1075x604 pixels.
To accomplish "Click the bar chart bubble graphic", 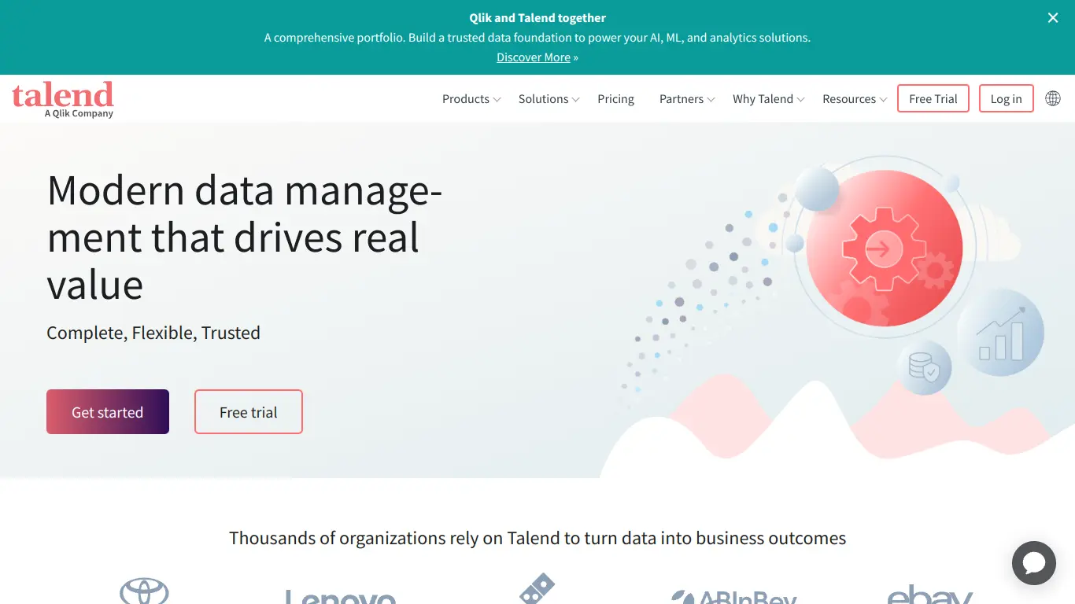I will 1000,332.
